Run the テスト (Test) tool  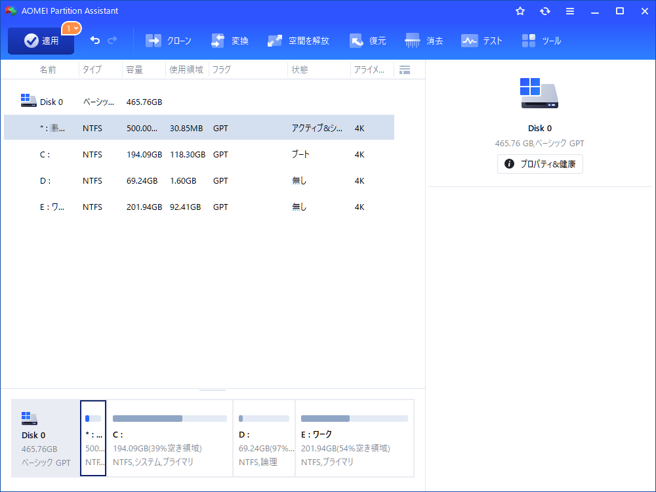[482, 40]
